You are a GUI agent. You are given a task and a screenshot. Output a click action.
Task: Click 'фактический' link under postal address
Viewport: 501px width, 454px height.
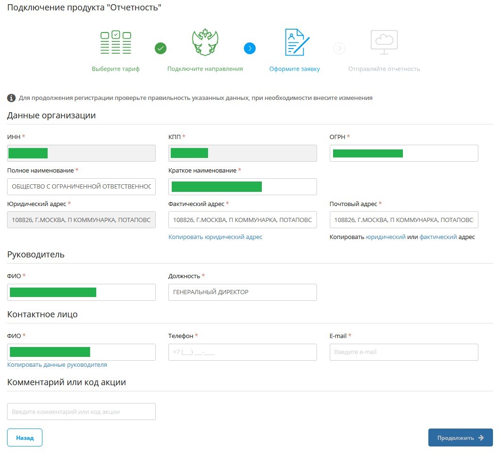click(x=438, y=237)
